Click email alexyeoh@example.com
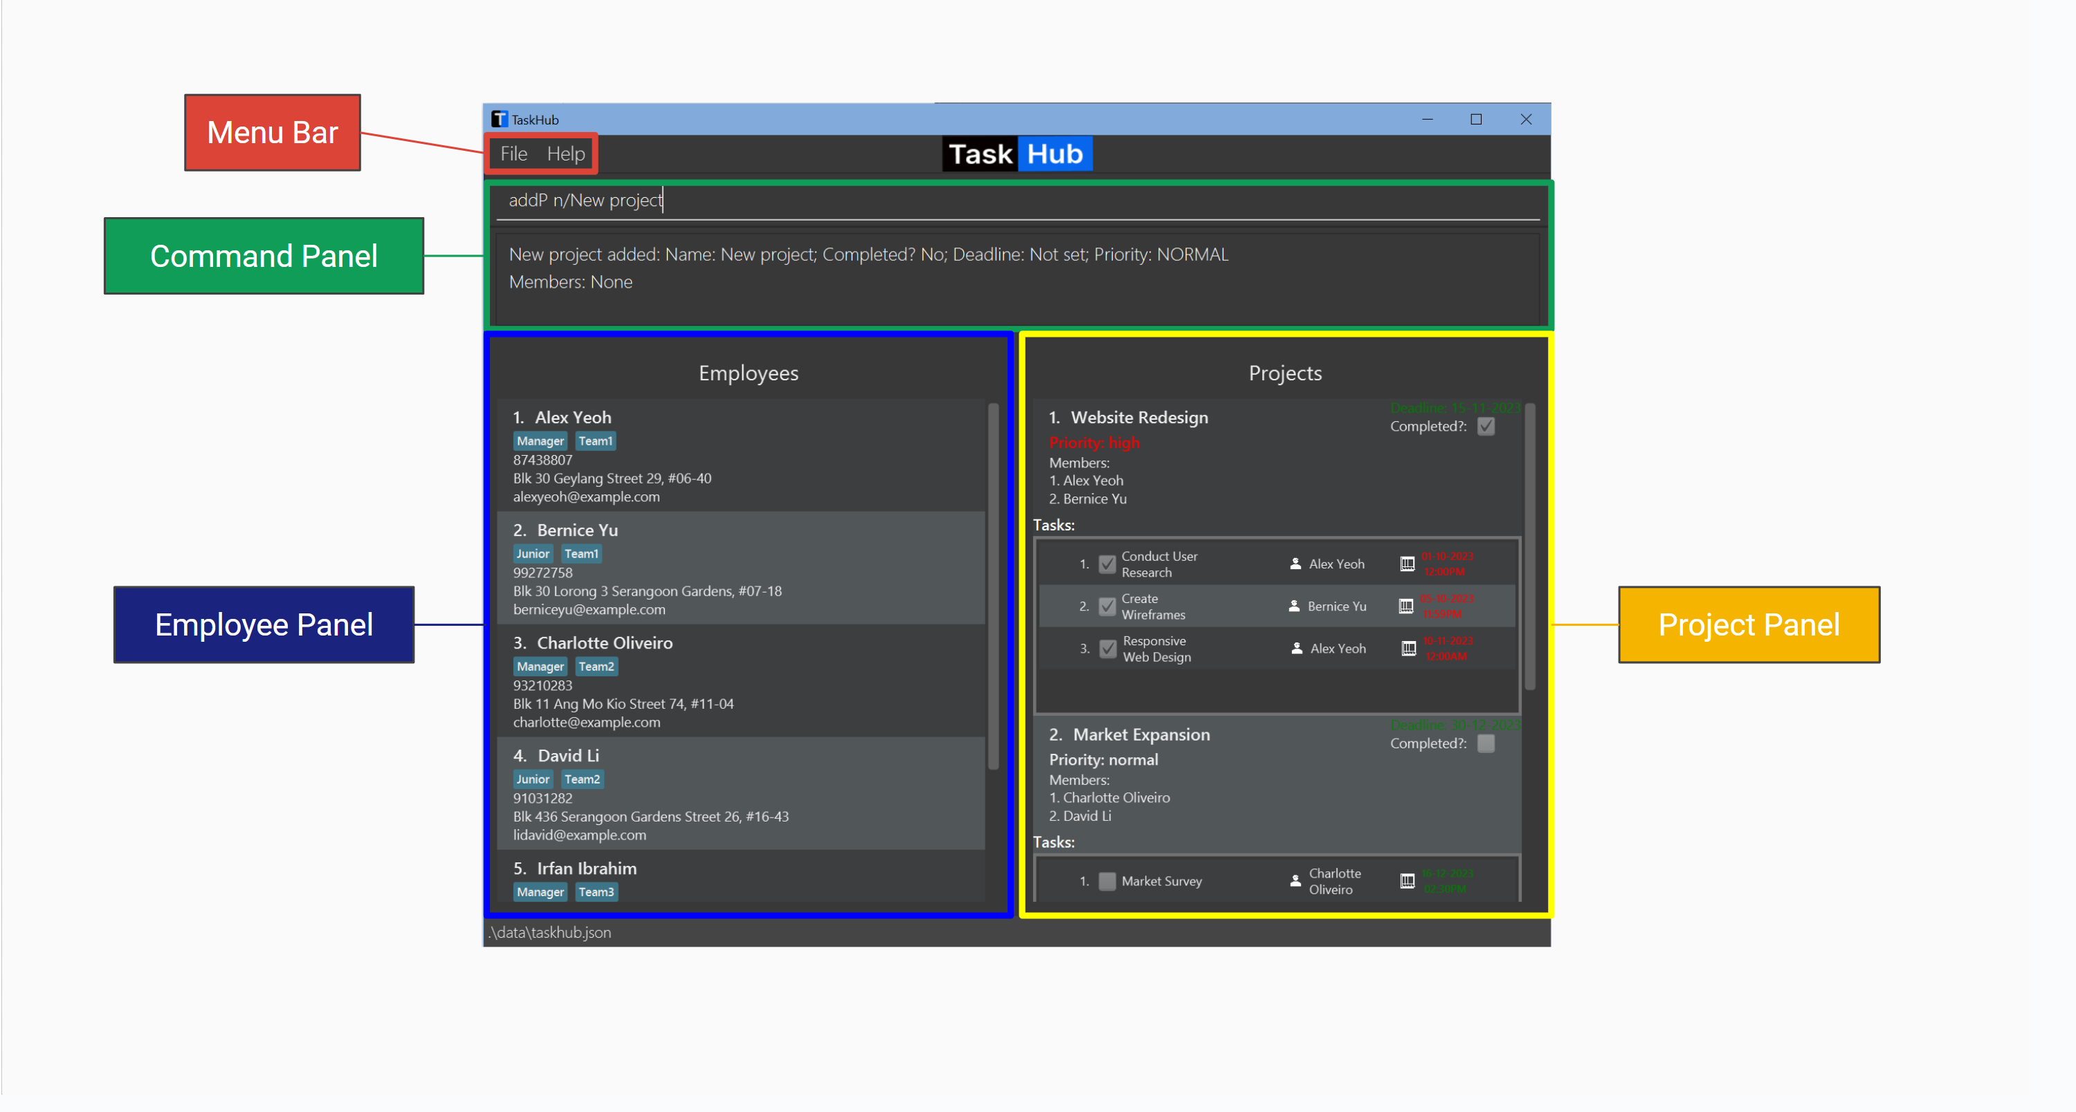 [x=586, y=497]
